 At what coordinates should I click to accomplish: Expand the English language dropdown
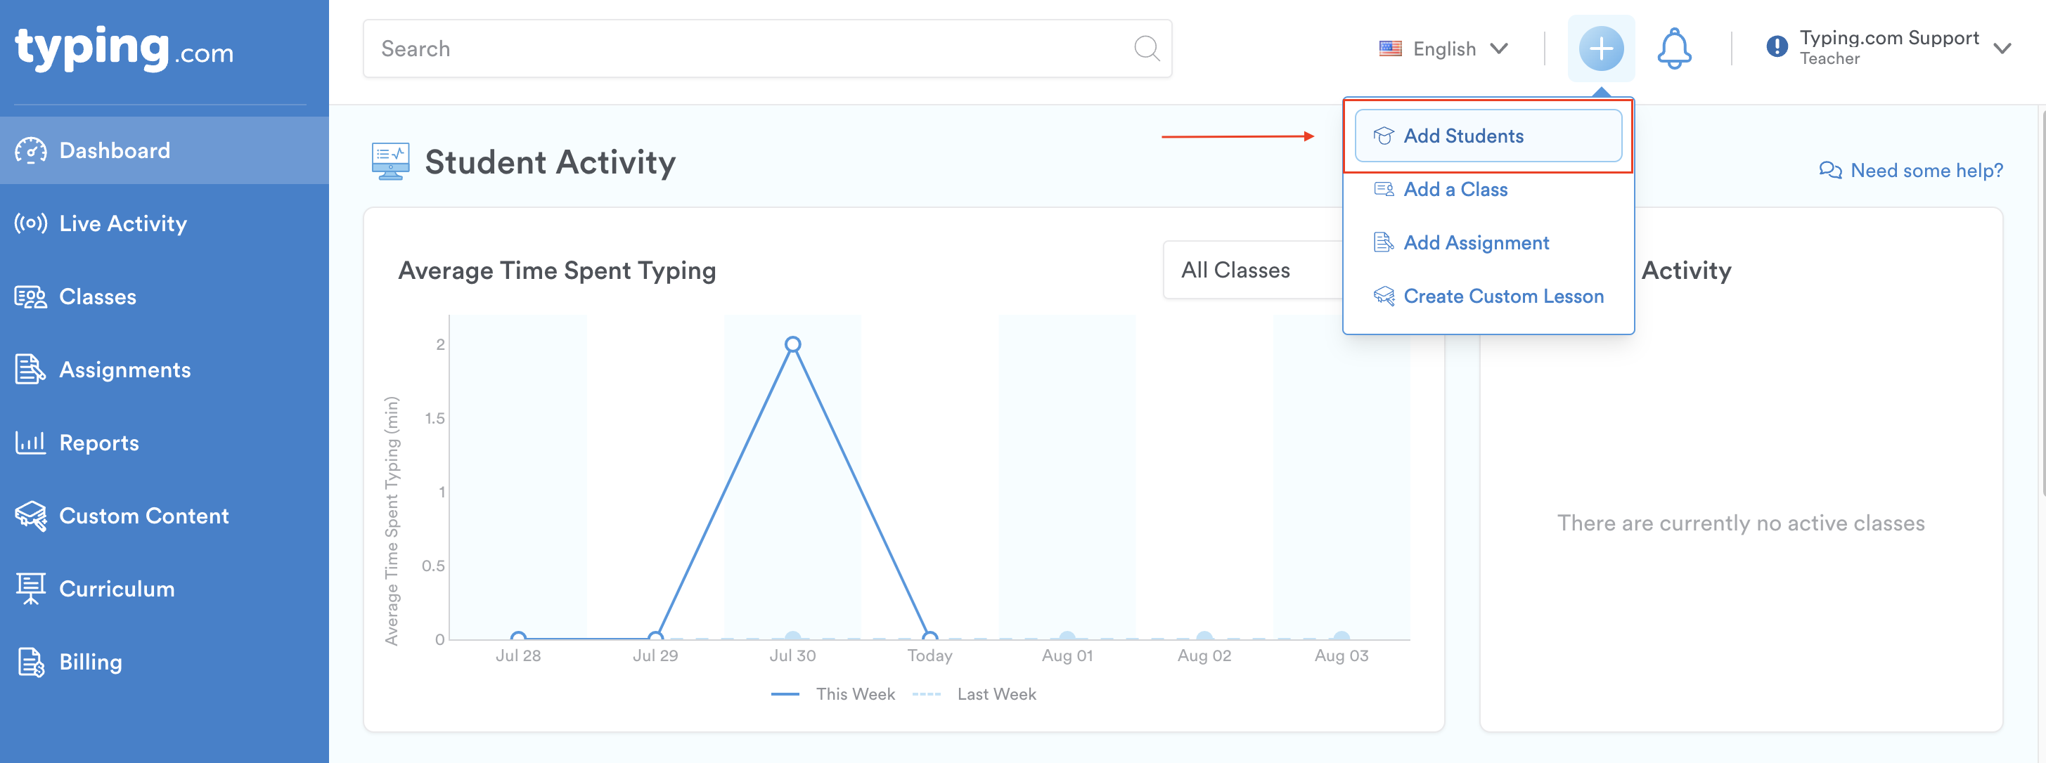pyautogui.click(x=1443, y=48)
